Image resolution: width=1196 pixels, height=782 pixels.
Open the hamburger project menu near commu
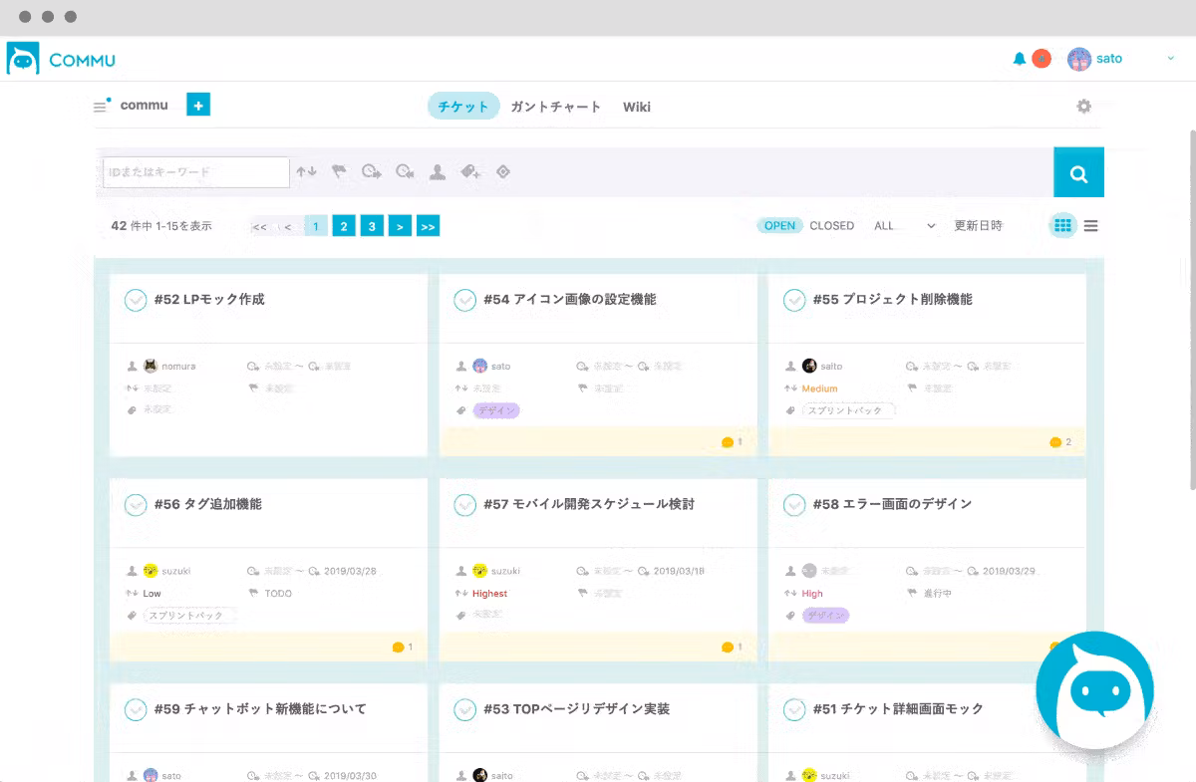click(x=101, y=106)
